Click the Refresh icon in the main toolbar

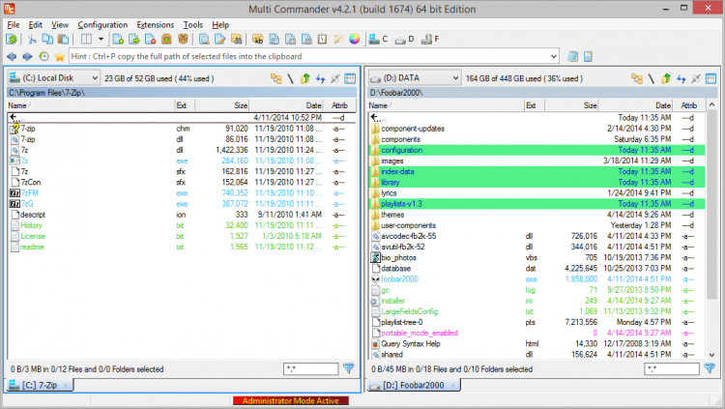click(x=12, y=40)
